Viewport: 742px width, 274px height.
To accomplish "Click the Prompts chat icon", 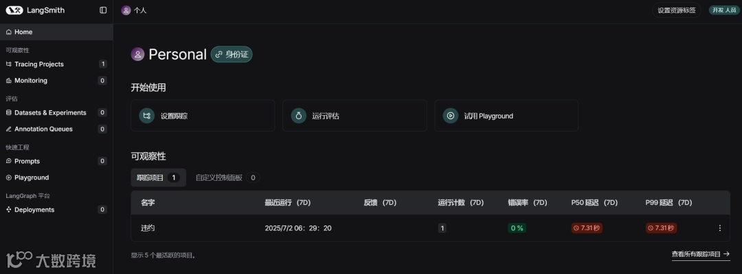I will coord(8,161).
